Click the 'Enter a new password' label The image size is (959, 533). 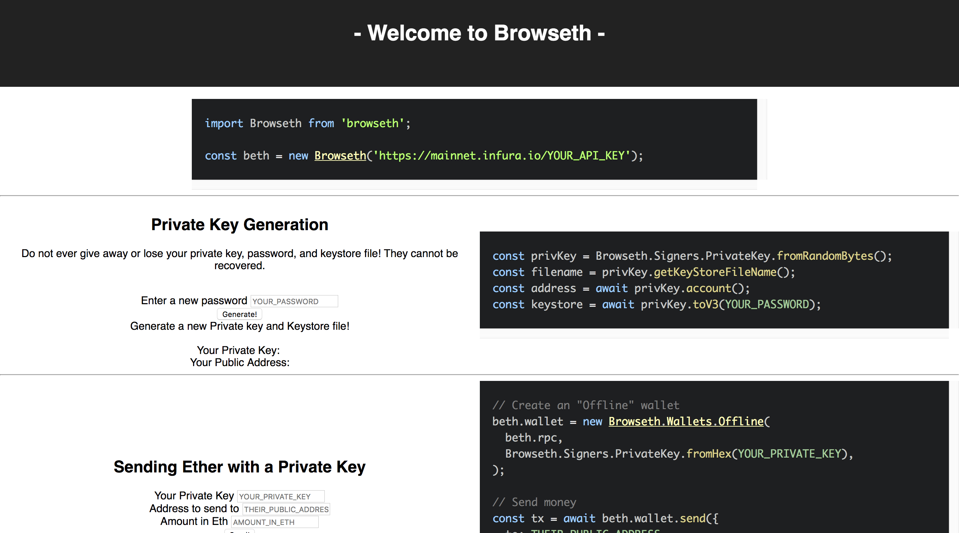point(193,301)
